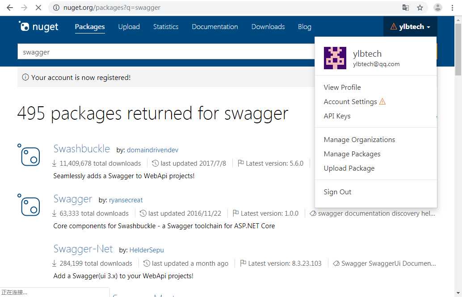The height and width of the screenshot is (297, 462).
Task: Sign Out of the account
Action: (338, 192)
